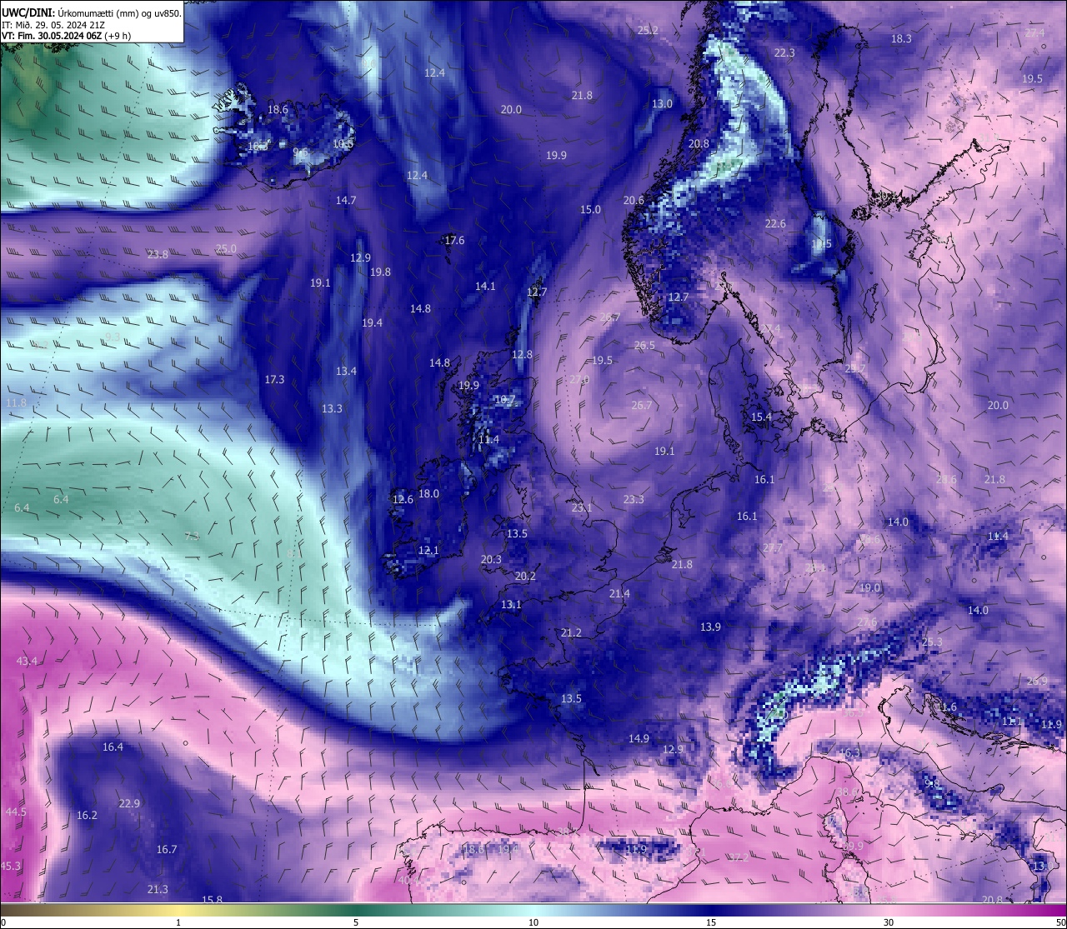Click the 13.9 value label
This screenshot has height=929, width=1067.
tap(710, 627)
